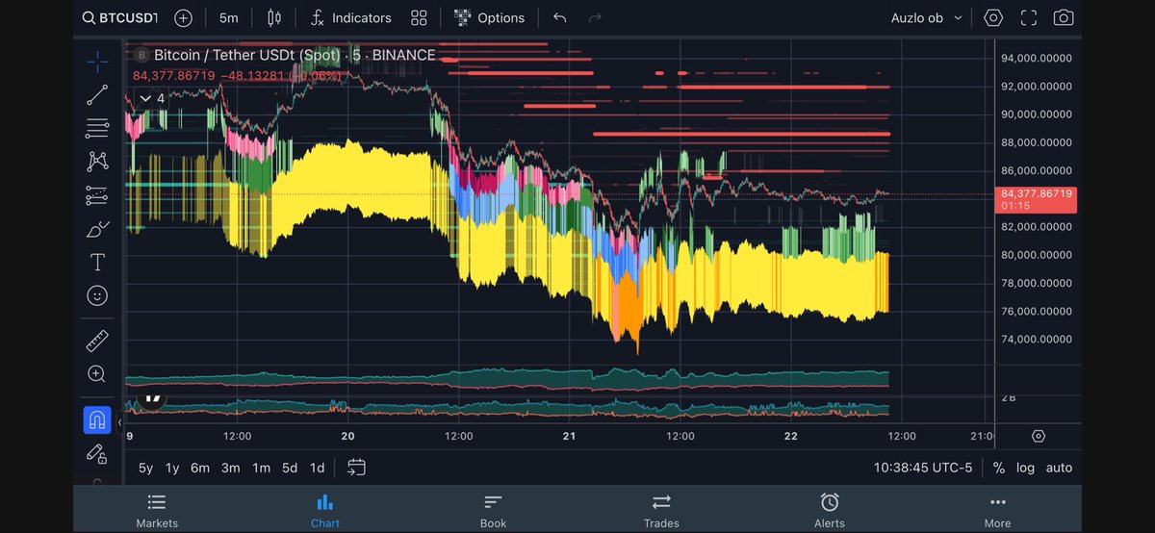Open the go-to-date calendar icon
Viewport: 1155px width, 533px height.
tap(356, 468)
